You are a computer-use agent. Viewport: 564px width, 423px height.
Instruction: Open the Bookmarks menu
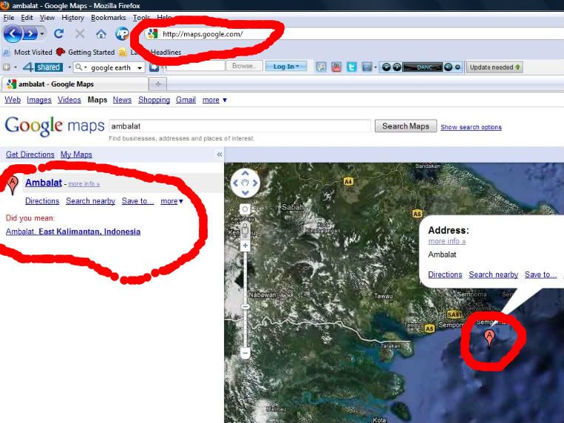click(108, 18)
